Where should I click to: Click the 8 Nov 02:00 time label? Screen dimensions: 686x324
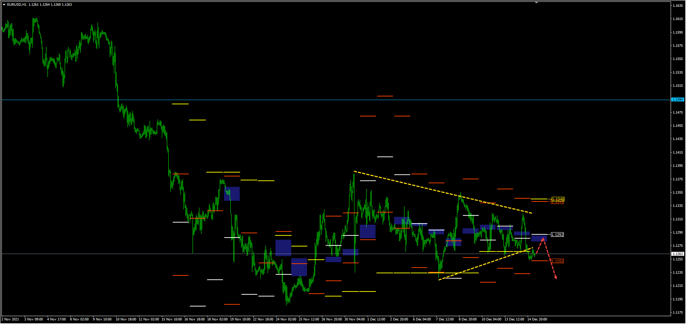coord(79,319)
